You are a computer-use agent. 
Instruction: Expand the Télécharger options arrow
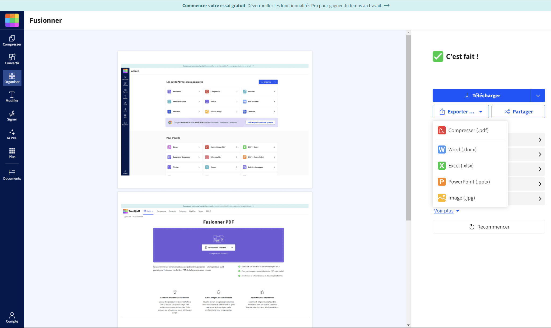538,95
